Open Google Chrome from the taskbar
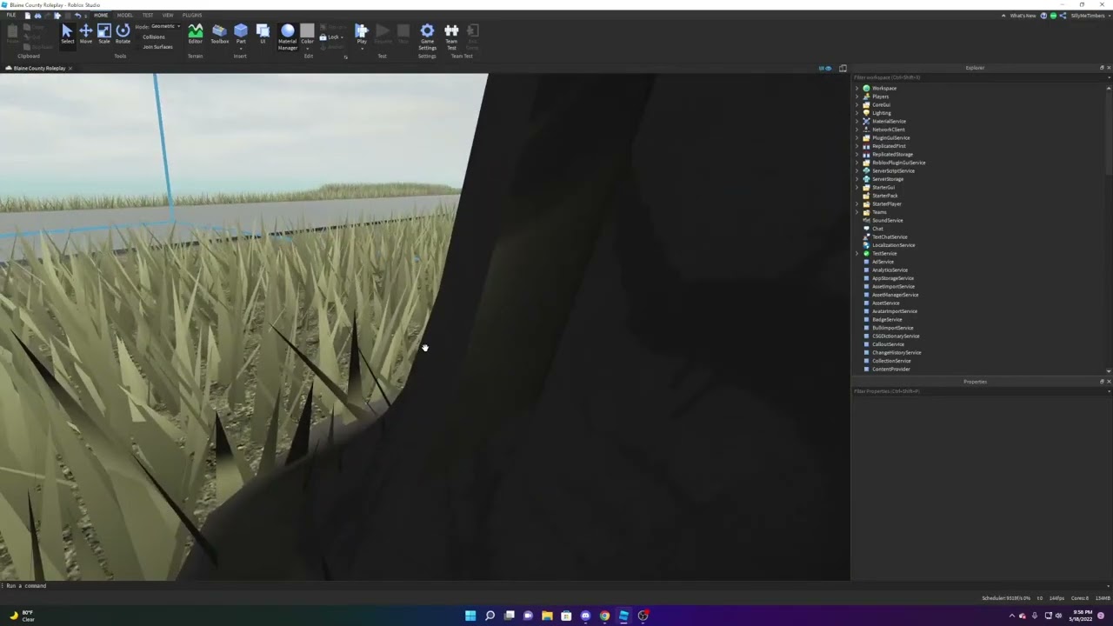 [x=604, y=616]
